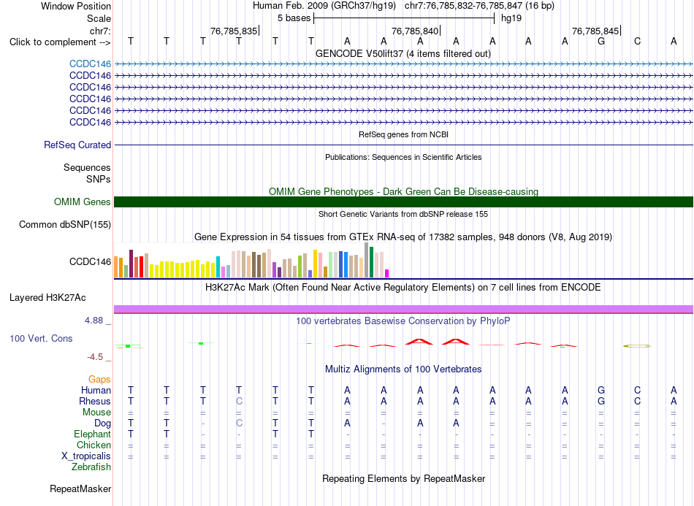Select the 'Rhesus' alignment row label
The image size is (694, 506).
click(95, 401)
